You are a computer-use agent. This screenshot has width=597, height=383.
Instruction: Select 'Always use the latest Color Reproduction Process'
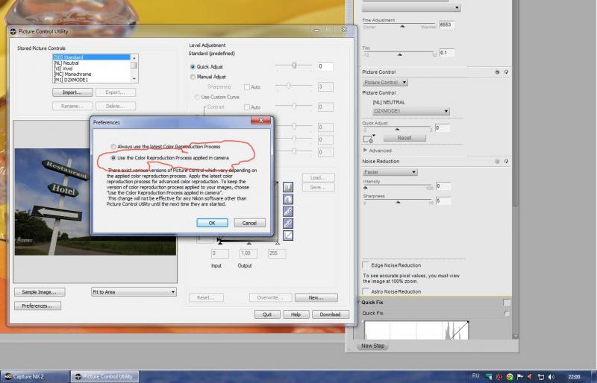[113, 147]
